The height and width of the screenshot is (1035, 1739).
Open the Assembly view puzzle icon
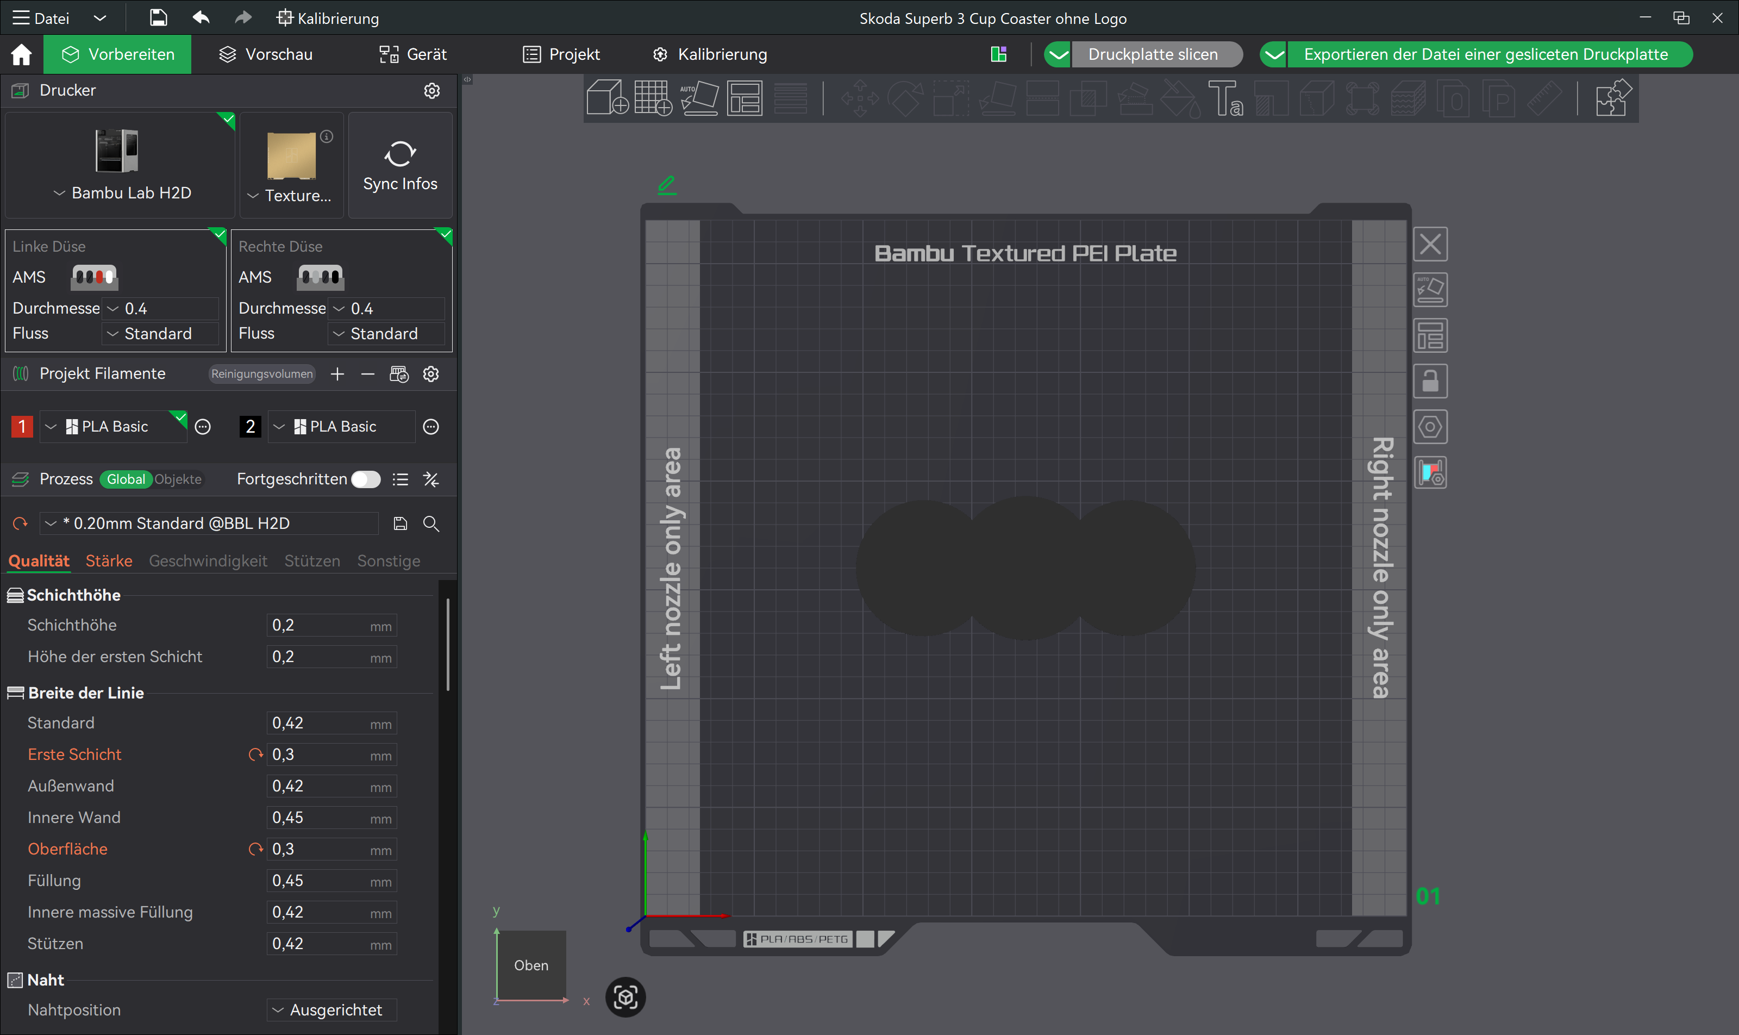point(1613,98)
